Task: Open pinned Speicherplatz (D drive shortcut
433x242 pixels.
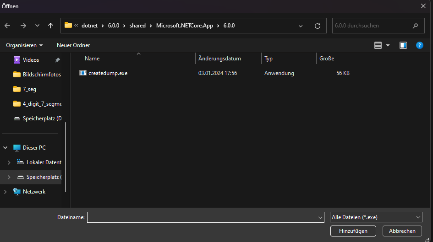Action: 37,118
